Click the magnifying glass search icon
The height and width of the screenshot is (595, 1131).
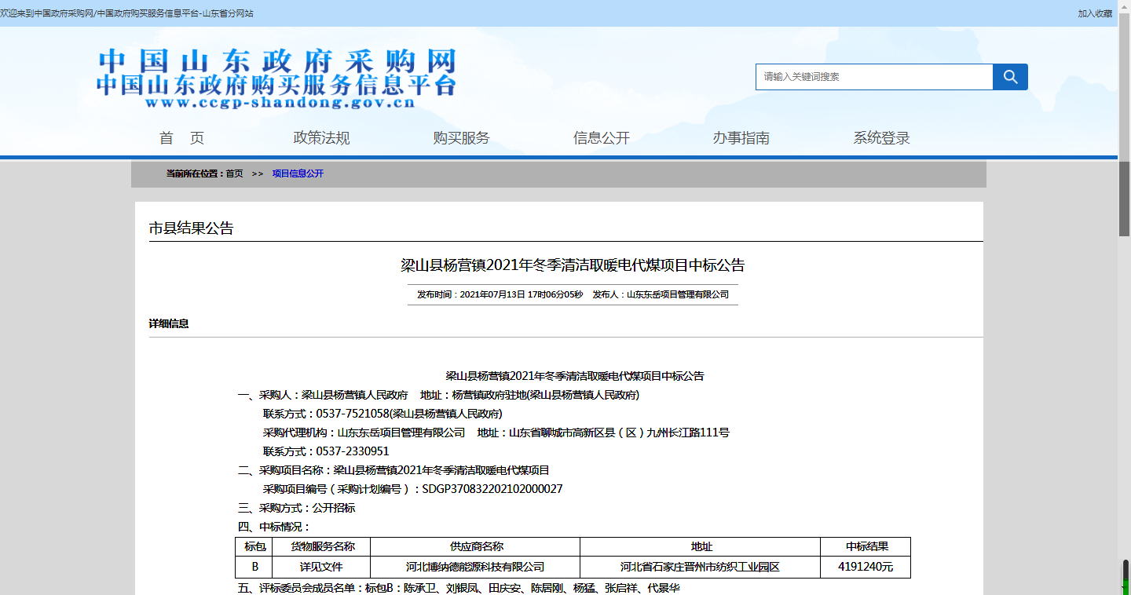[1010, 76]
